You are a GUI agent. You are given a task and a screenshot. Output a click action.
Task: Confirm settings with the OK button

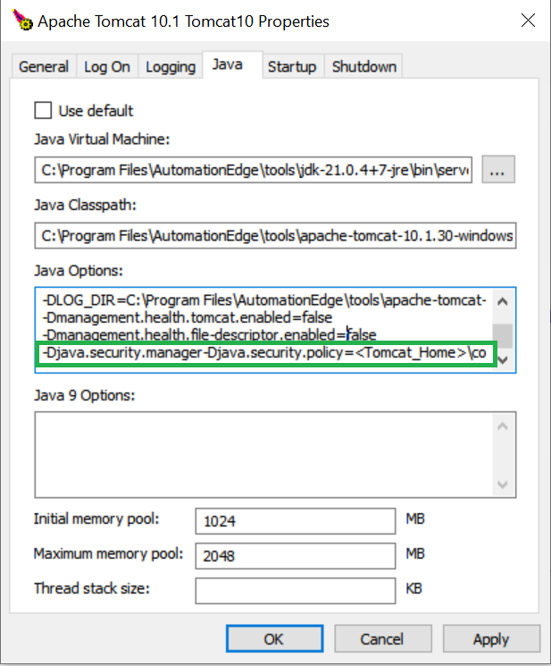[x=274, y=638]
